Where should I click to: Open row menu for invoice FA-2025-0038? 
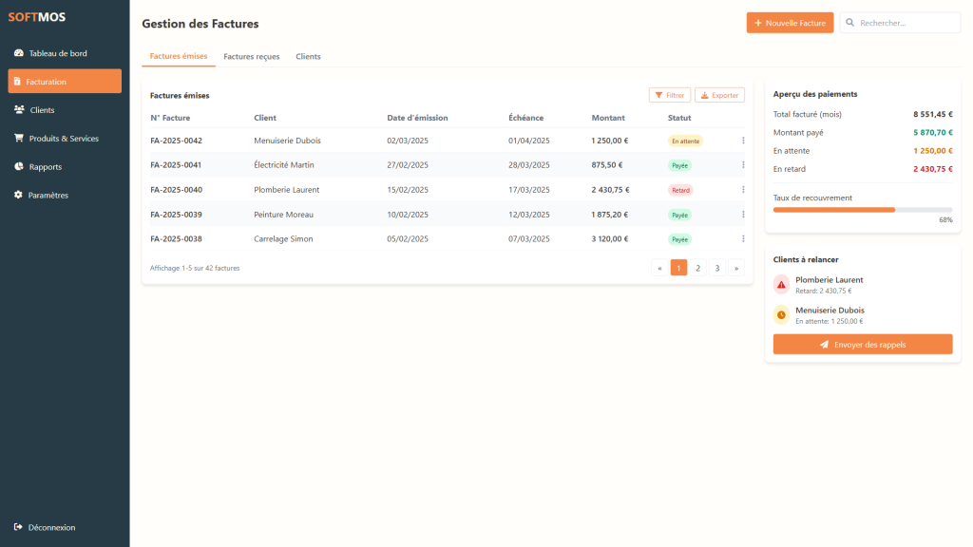click(x=743, y=239)
